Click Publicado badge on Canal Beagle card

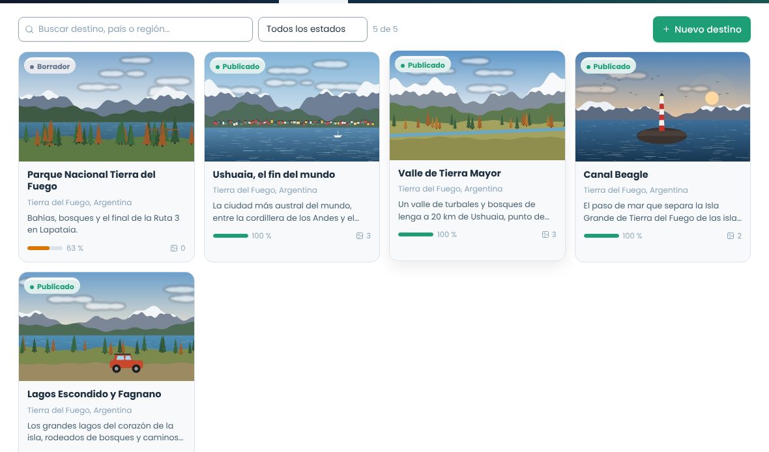coord(608,66)
